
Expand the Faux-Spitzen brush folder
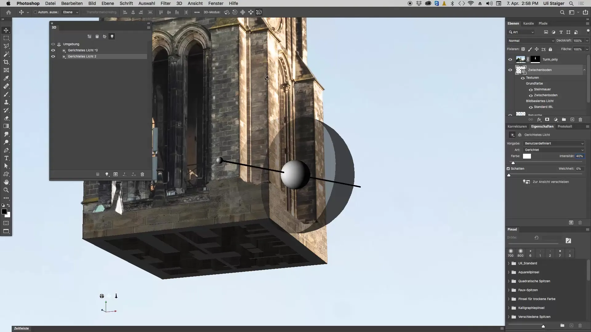coord(509,290)
